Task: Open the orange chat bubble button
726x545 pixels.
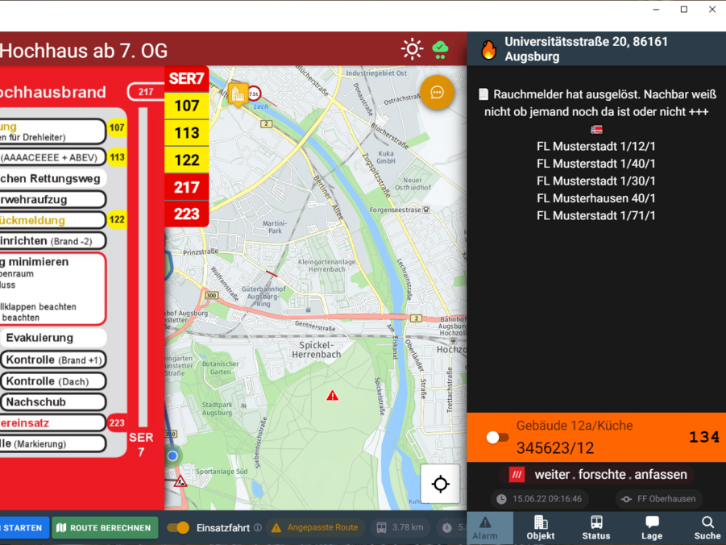Action: 437,93
